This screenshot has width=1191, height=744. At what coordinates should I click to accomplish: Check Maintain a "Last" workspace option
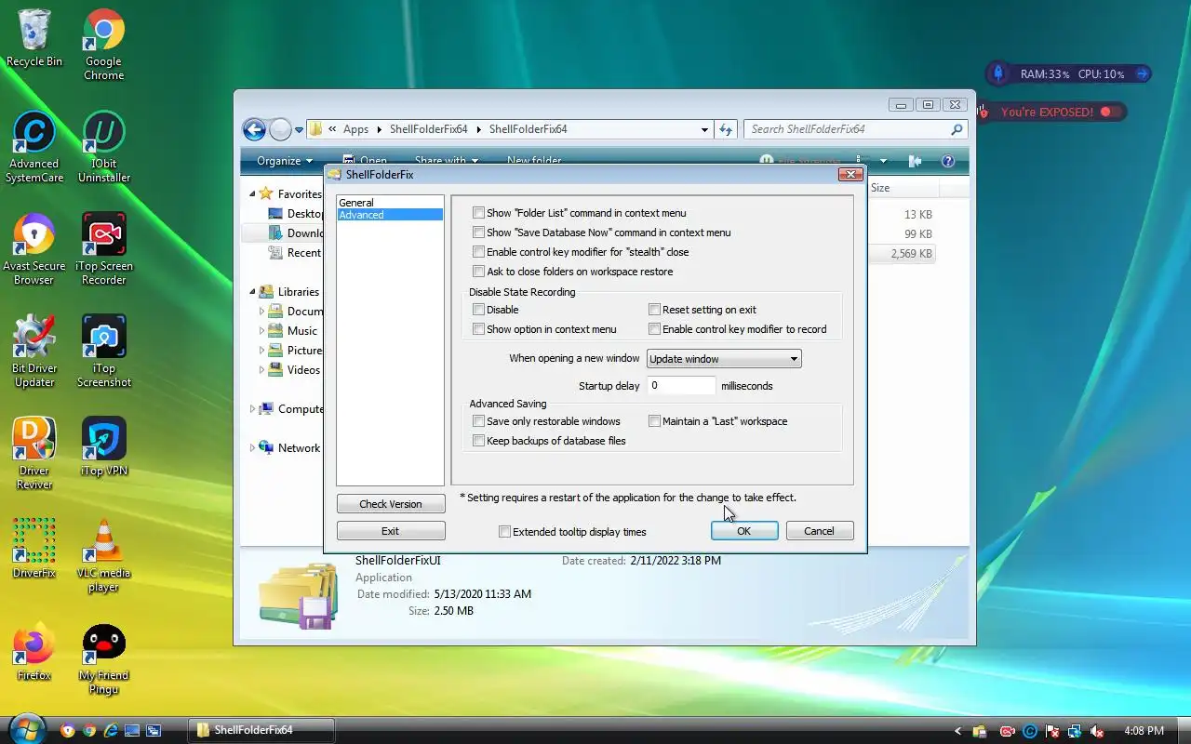(654, 421)
